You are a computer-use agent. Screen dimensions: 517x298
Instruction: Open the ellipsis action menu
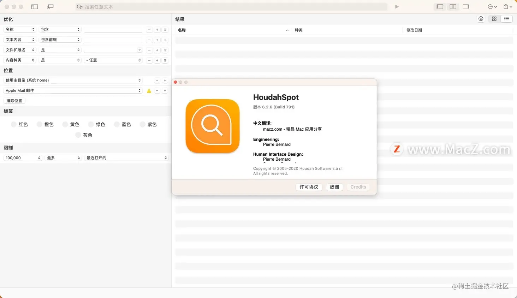coord(492,7)
